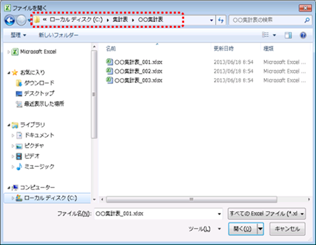Open the ビデオ library
Viewport: 316px width, 245px height.
pyautogui.click(x=32, y=156)
